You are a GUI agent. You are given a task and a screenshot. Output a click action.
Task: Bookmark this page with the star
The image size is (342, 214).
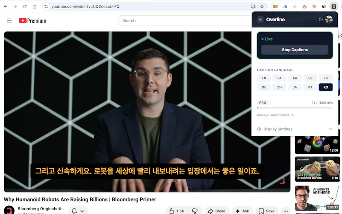(x=262, y=6)
